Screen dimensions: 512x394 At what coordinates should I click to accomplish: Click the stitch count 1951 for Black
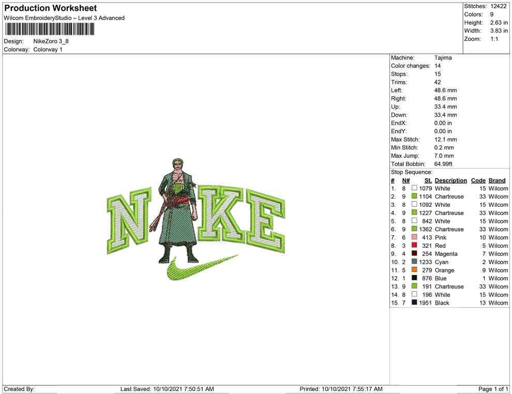pyautogui.click(x=426, y=302)
